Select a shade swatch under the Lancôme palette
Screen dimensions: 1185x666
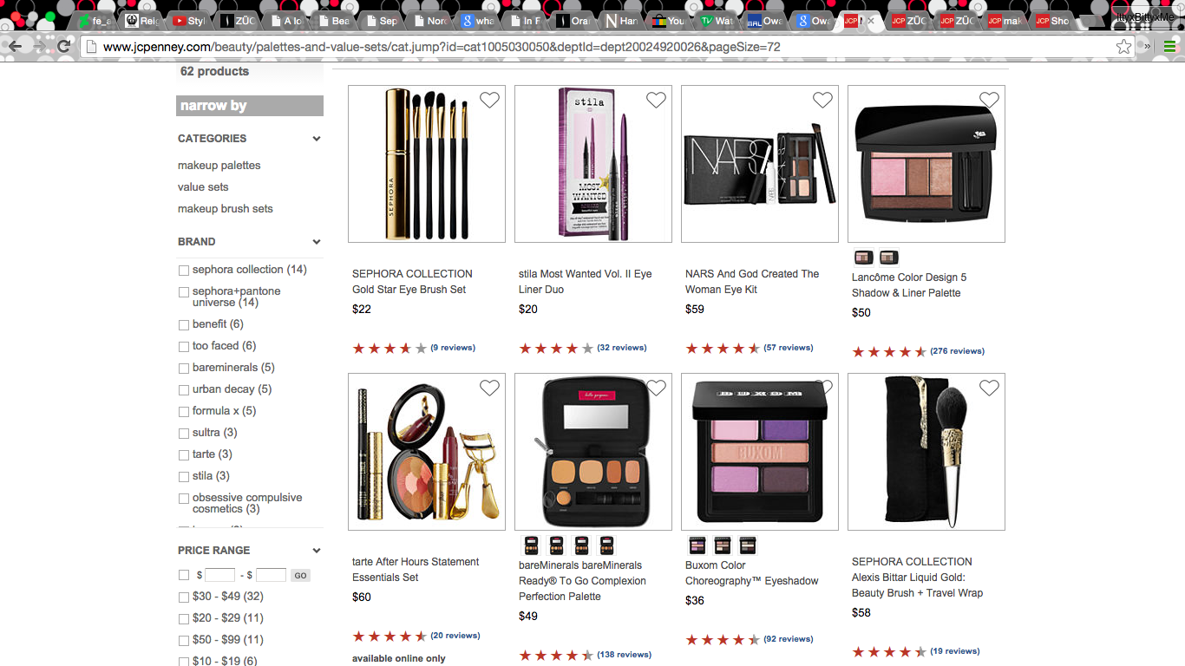coord(862,258)
